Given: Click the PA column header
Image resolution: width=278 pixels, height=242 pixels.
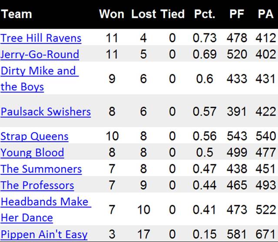Looking at the screenshot, I should point(265,14).
